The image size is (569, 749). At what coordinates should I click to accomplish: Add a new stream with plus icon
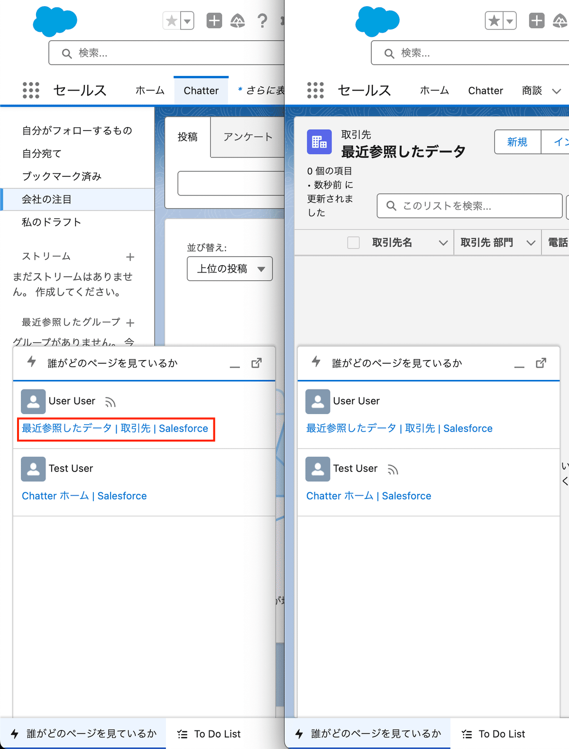[130, 257]
